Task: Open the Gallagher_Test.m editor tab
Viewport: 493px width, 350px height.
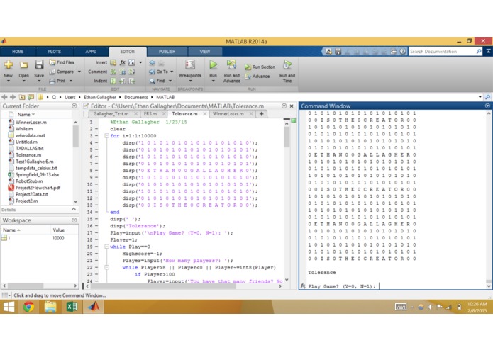Action: 111,113
